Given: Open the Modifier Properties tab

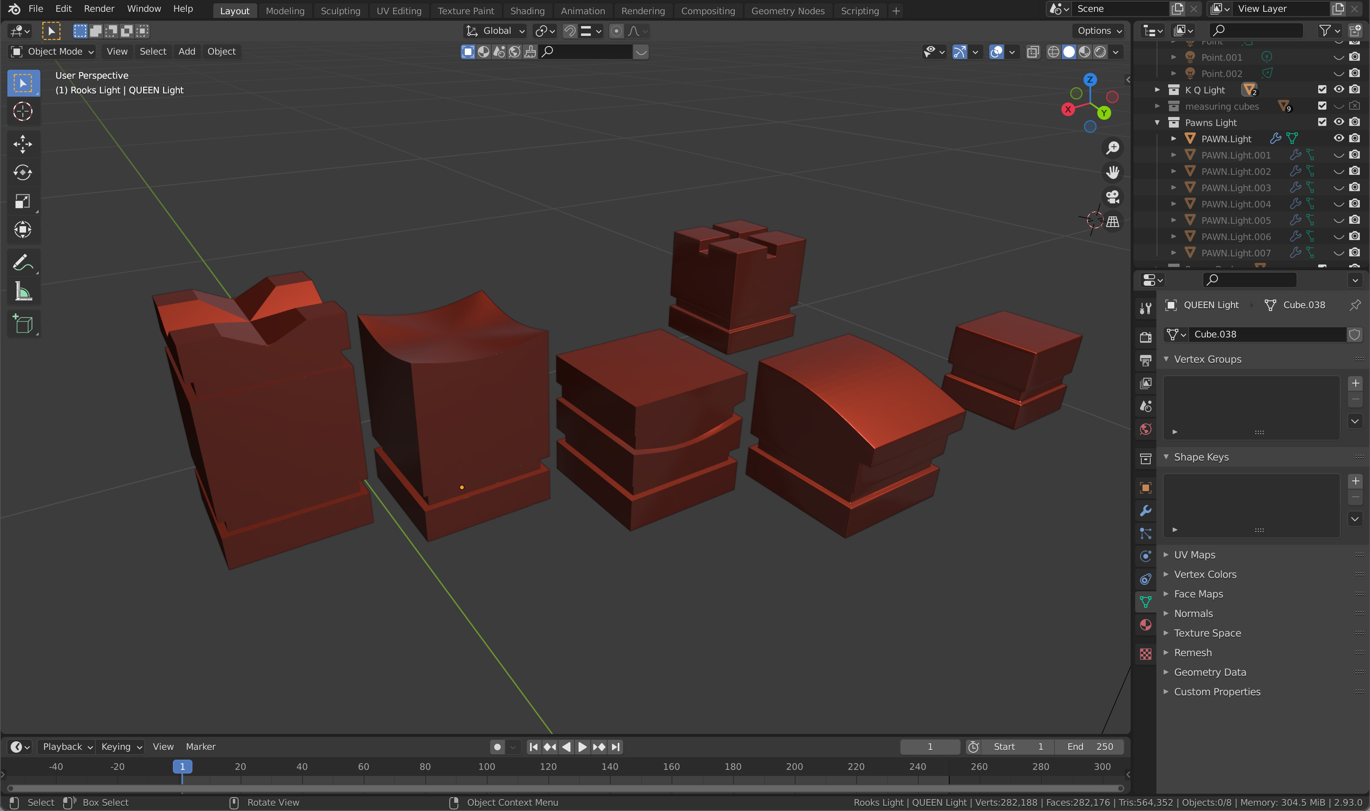Looking at the screenshot, I should (1146, 511).
